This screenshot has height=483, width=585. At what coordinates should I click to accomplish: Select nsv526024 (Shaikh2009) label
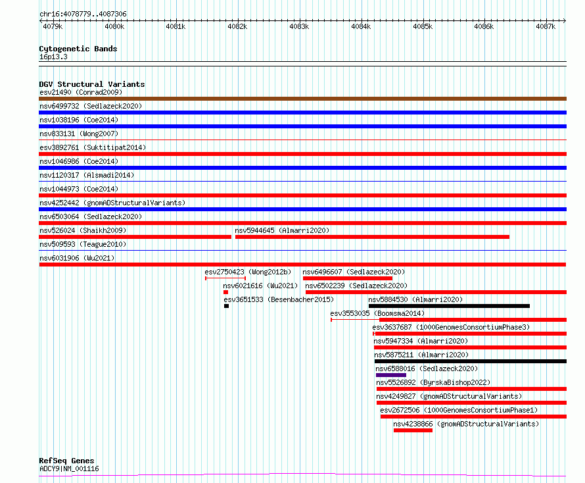(83, 230)
